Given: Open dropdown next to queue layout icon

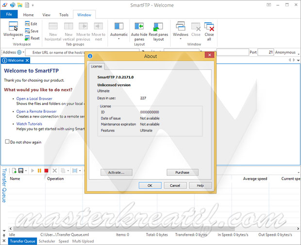Looking at the screenshot, I should tap(80, 171).
